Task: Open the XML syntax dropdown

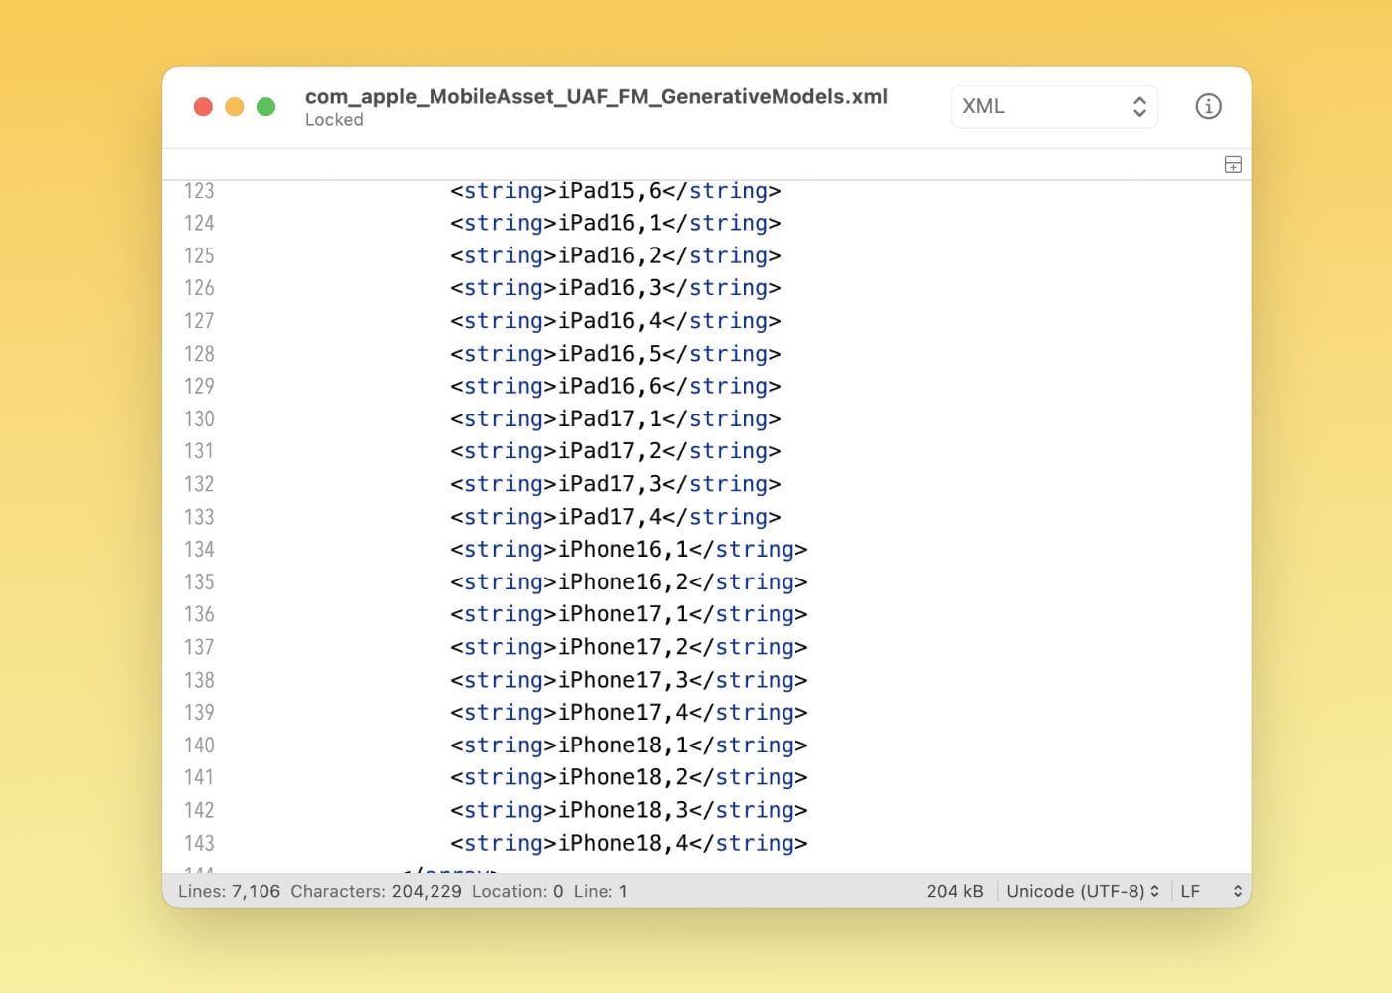Action: (x=1054, y=106)
